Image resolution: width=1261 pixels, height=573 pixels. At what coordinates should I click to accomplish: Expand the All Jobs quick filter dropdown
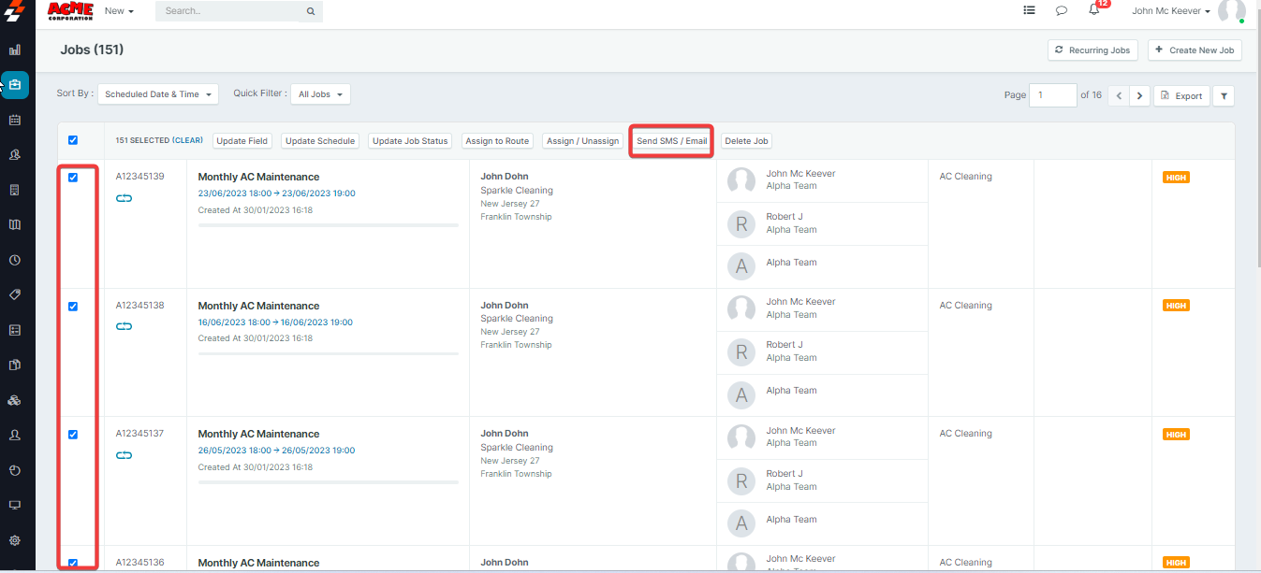(x=320, y=94)
